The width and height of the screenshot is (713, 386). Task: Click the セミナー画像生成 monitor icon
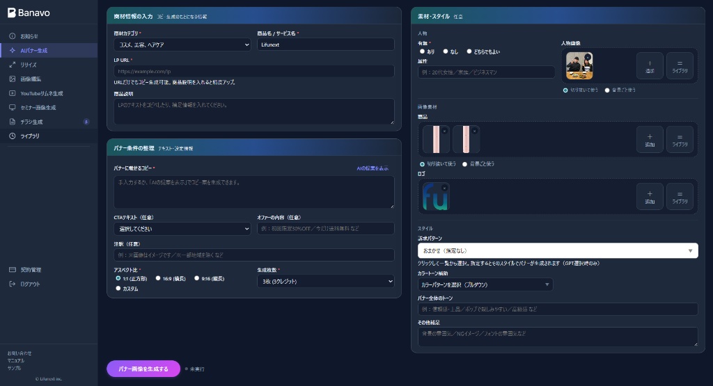tap(13, 107)
